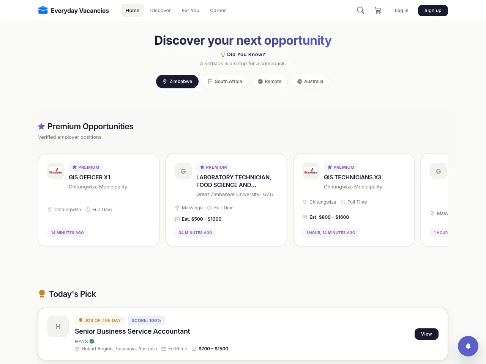Click the floating notification bell button
The image size is (486, 364).
(x=468, y=346)
